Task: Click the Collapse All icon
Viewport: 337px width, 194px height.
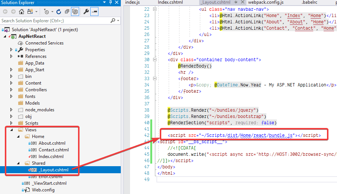Action: pyautogui.click(x=67, y=12)
